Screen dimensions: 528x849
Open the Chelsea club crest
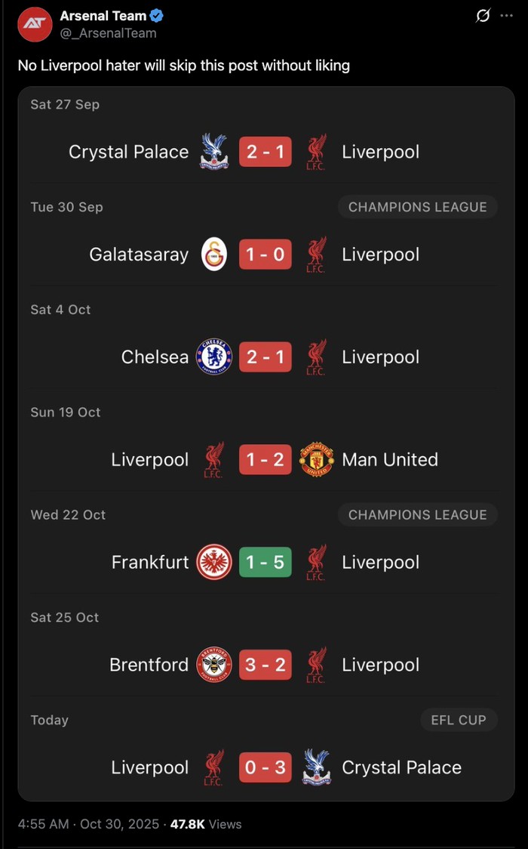point(215,357)
